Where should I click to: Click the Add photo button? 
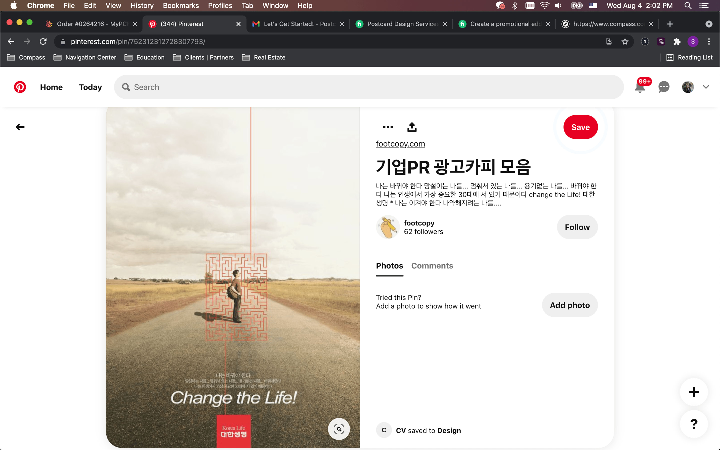tap(569, 305)
